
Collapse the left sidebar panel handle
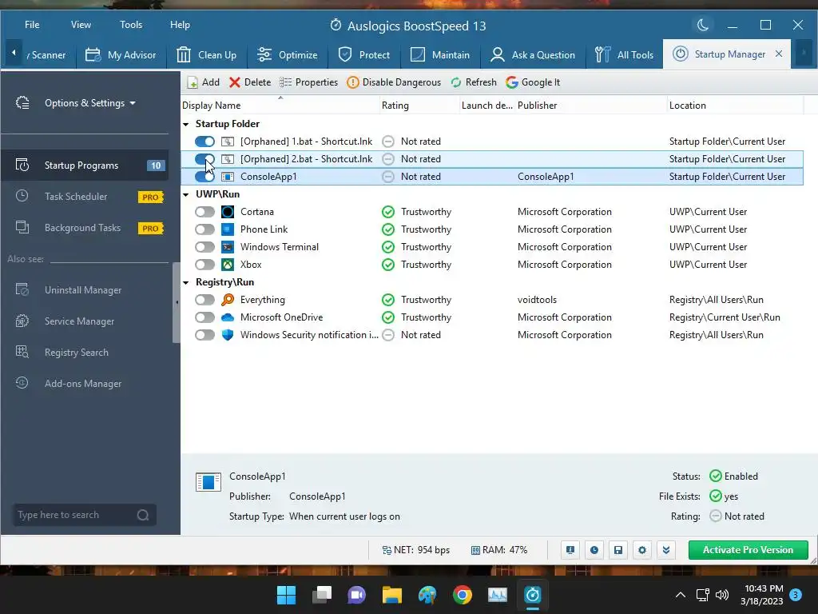coord(177,302)
